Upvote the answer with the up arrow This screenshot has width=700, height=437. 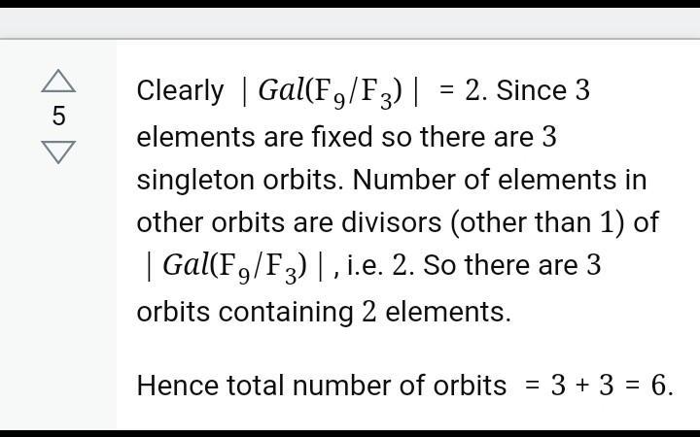click(58, 82)
